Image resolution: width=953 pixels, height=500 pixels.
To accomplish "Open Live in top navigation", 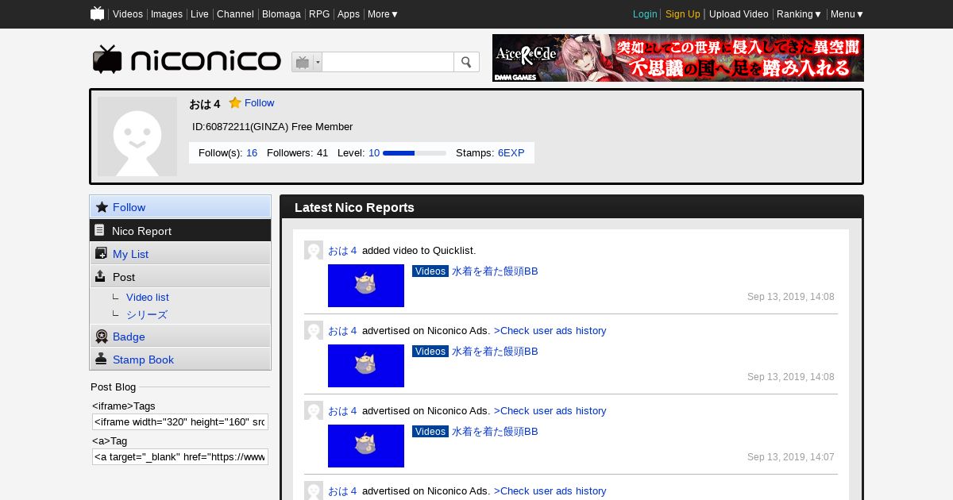I will pos(199,14).
